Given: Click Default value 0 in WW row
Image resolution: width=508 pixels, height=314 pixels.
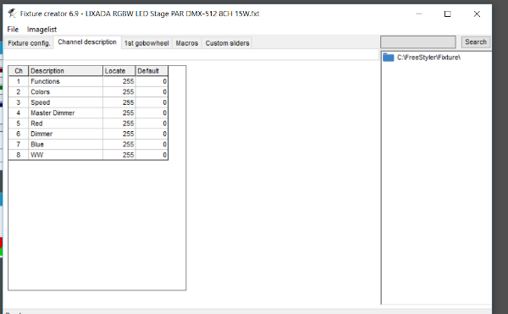Looking at the screenshot, I should coord(152,155).
